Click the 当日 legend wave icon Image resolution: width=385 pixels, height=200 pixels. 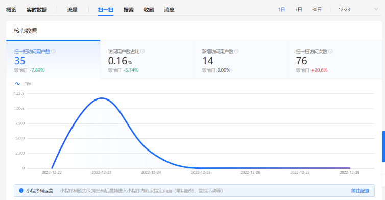tap(17, 84)
